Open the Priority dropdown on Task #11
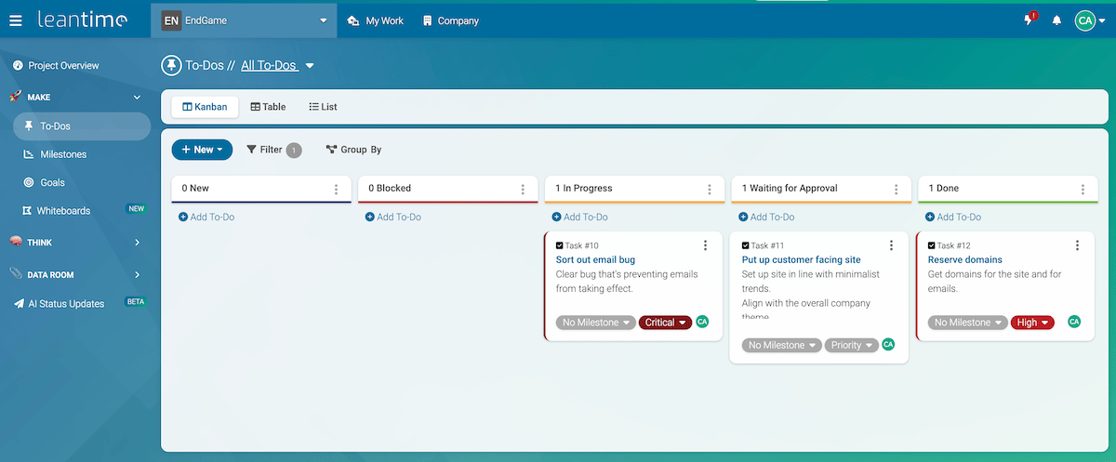The width and height of the screenshot is (1116, 462). [x=852, y=345]
